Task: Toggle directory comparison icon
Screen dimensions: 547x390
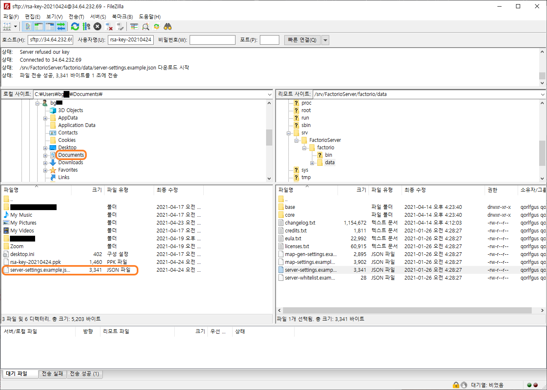Action: pyautogui.click(x=145, y=26)
